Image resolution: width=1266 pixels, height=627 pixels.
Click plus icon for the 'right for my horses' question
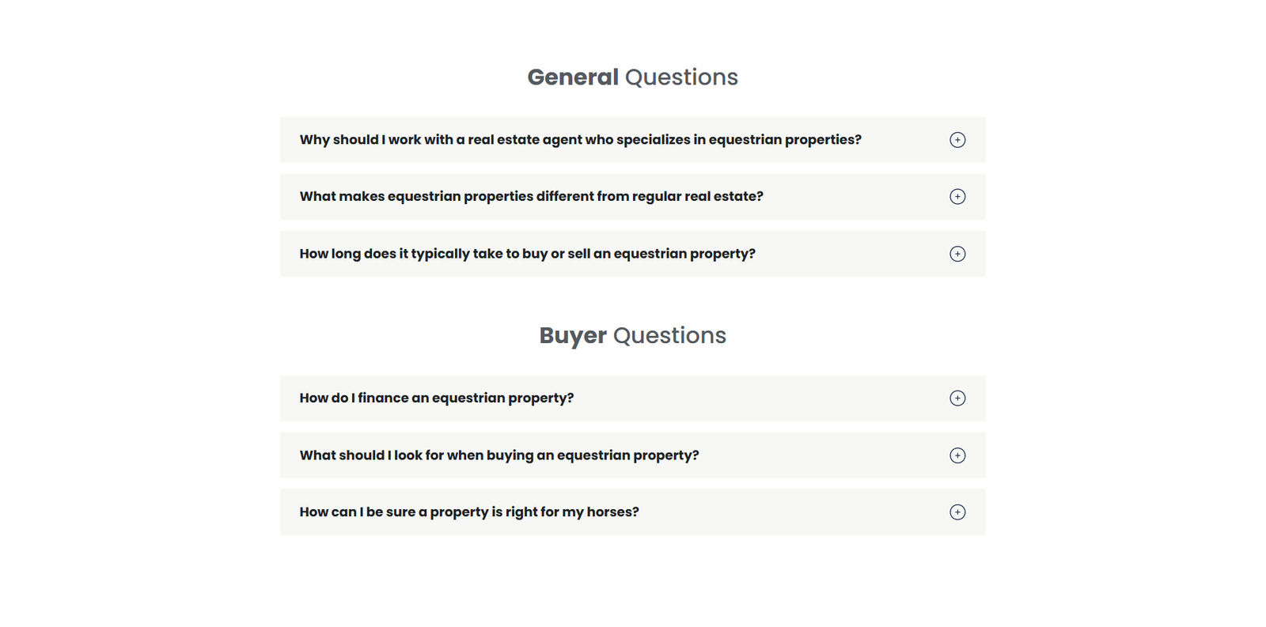click(x=957, y=512)
